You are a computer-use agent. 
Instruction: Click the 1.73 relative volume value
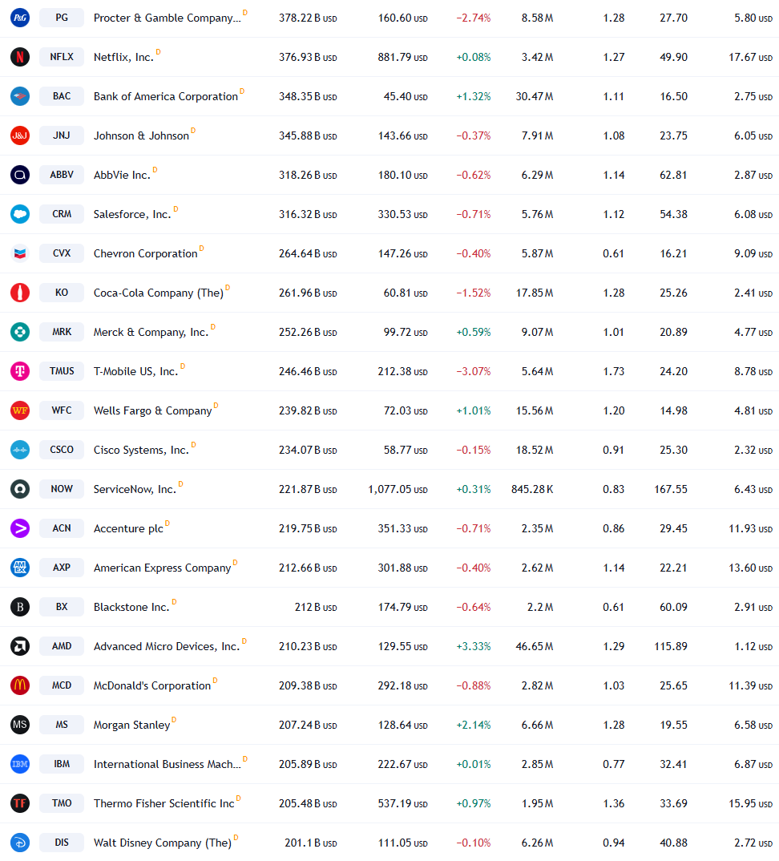point(614,371)
